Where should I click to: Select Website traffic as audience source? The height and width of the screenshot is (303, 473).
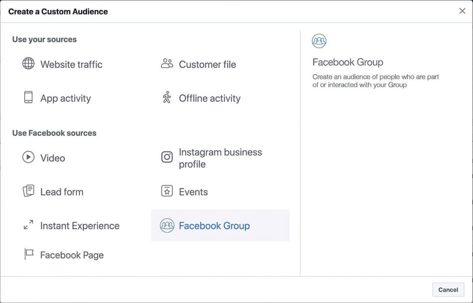(x=71, y=64)
